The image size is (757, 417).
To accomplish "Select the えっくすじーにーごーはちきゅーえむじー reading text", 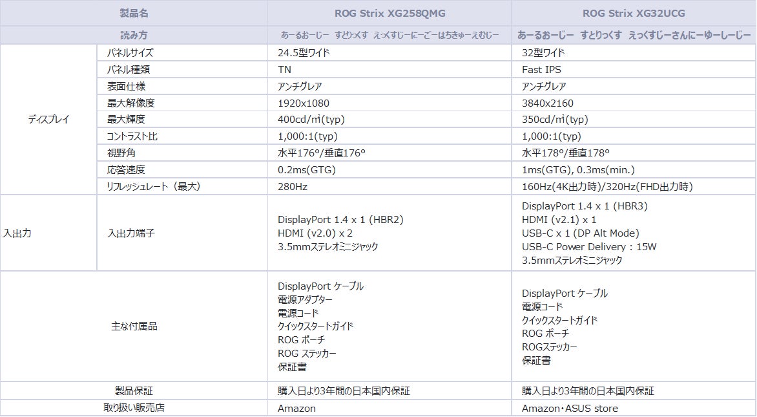I will point(436,35).
